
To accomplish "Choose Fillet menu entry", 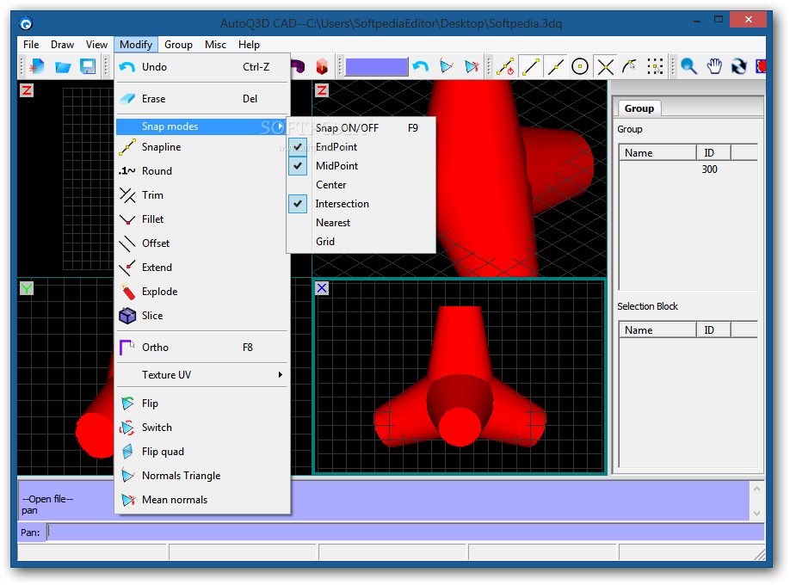I will coord(202,219).
